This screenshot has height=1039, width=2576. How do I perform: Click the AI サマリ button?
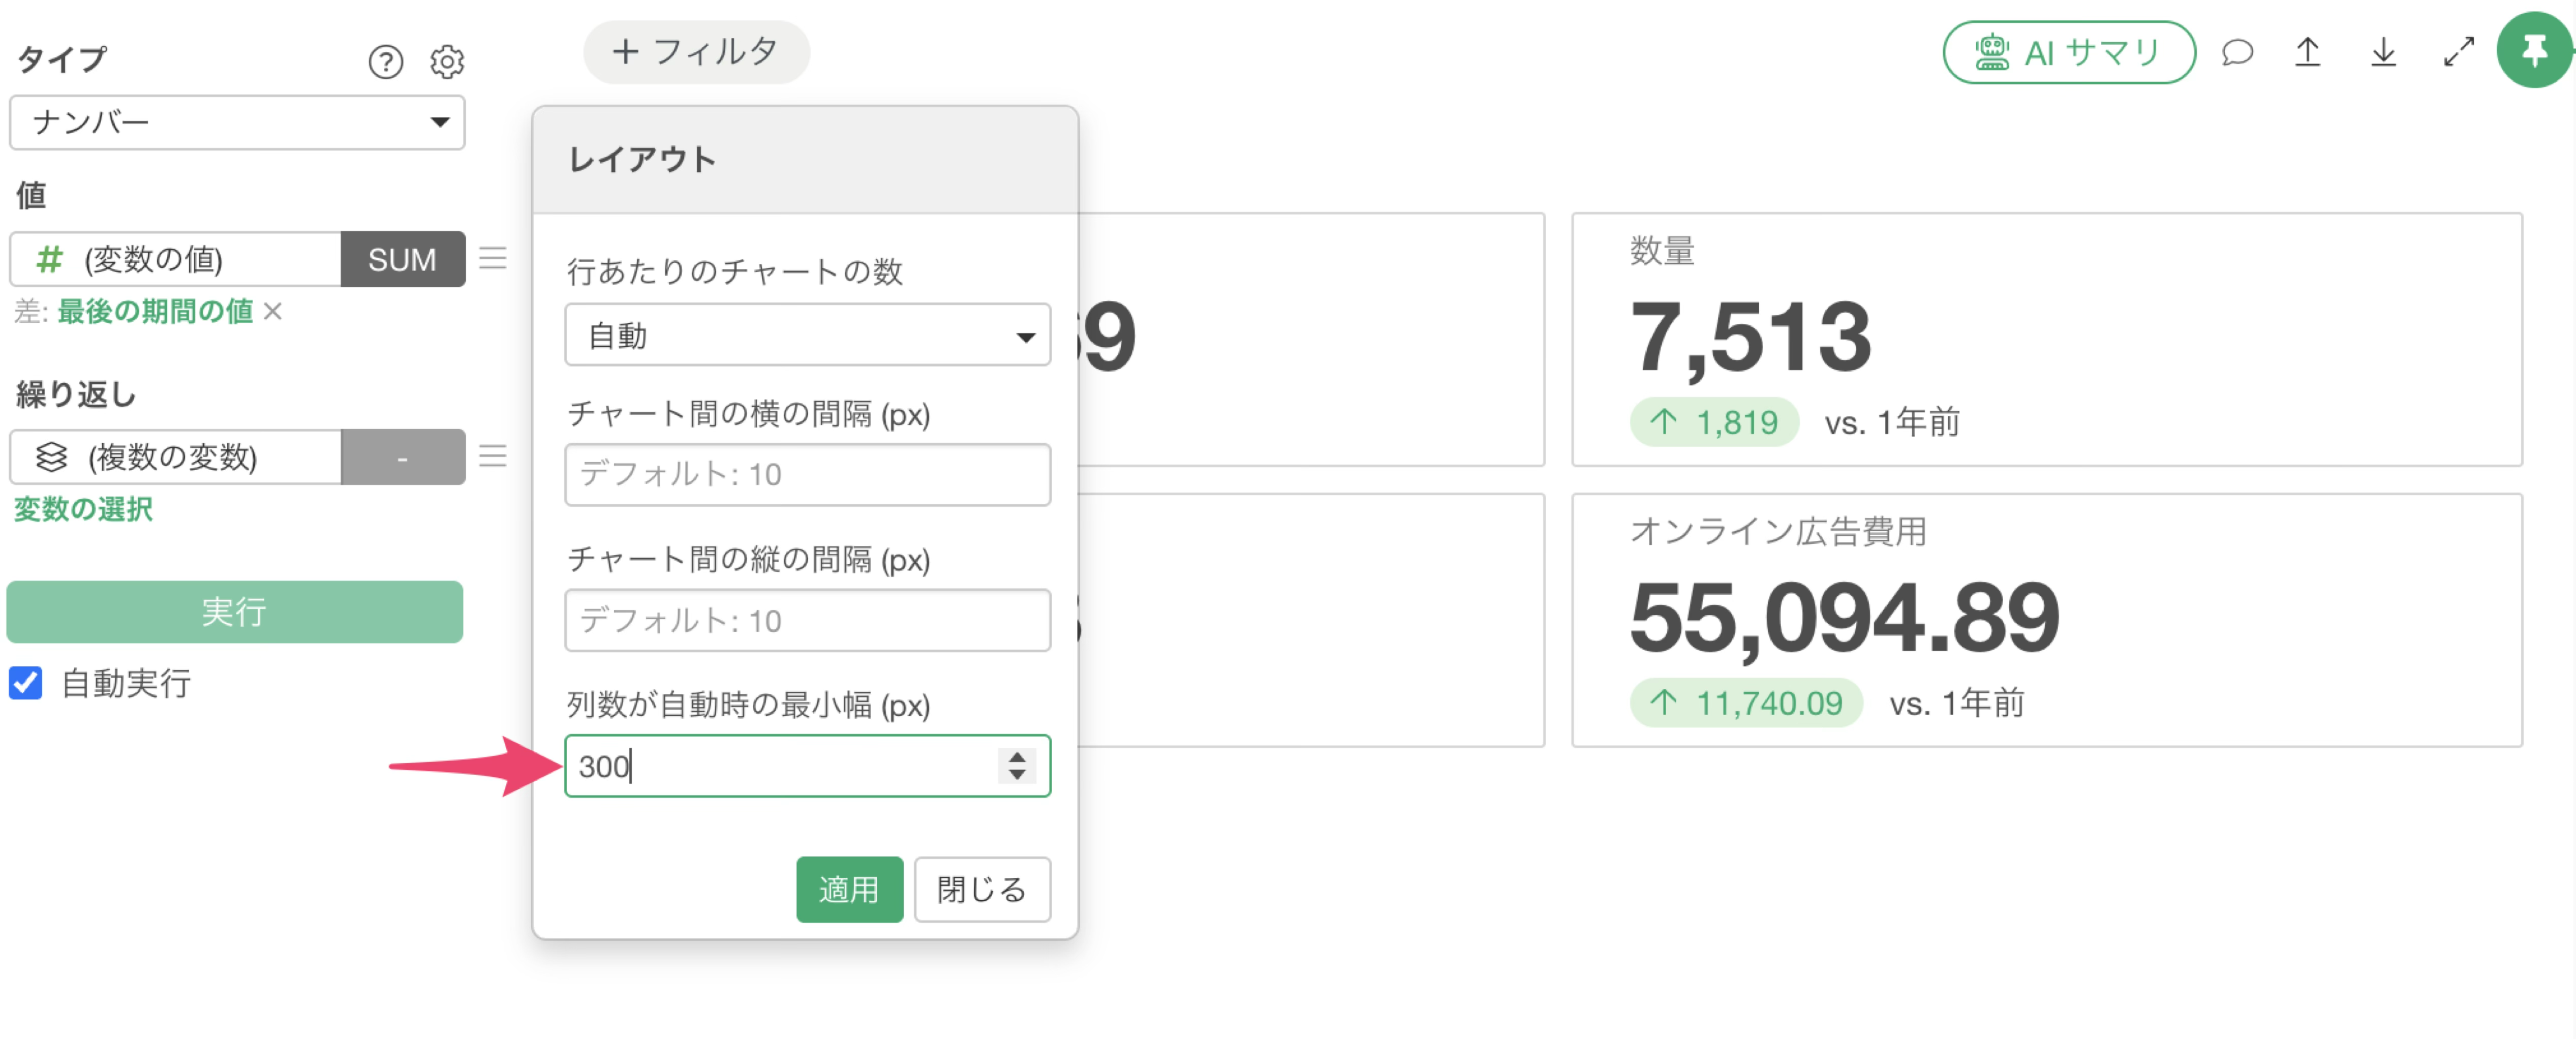2068,52
